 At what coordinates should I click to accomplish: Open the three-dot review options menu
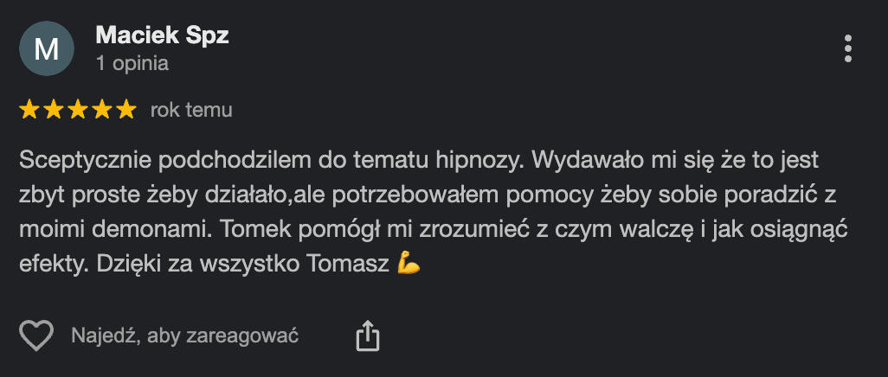[x=848, y=48]
